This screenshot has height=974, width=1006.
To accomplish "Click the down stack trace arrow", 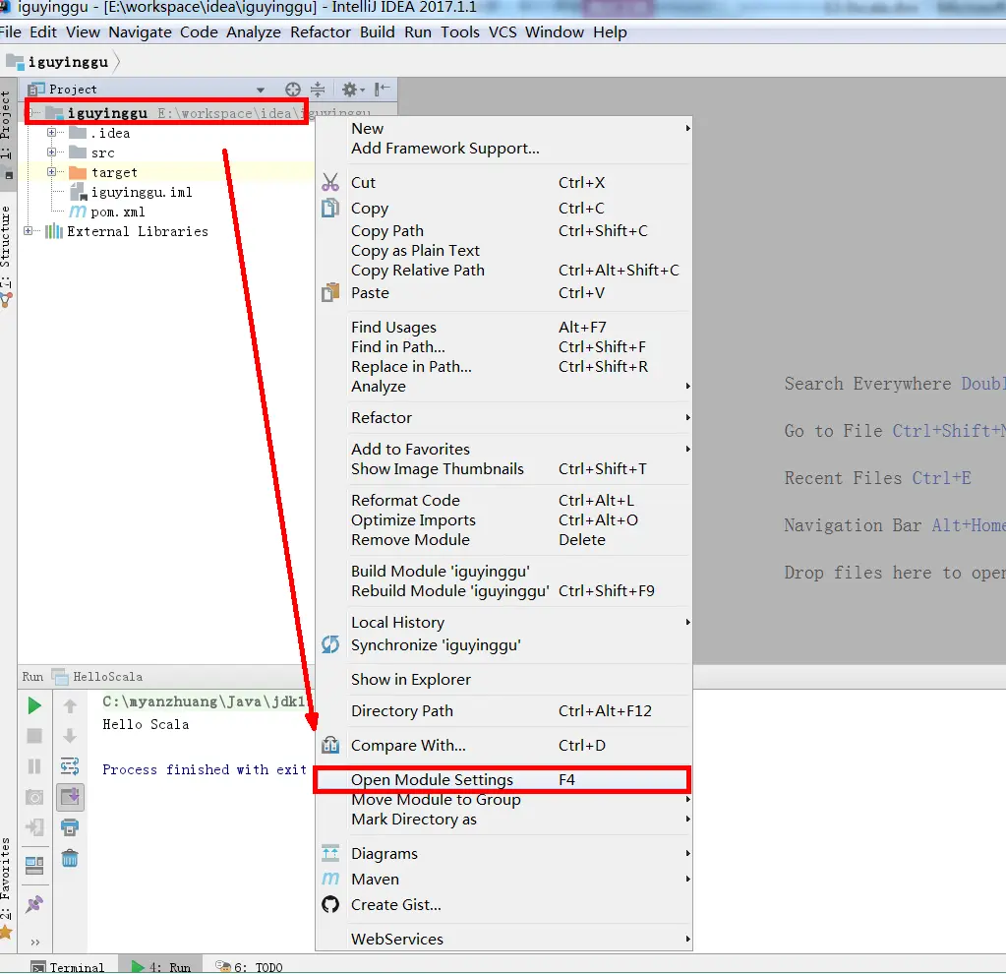I will 70,736.
